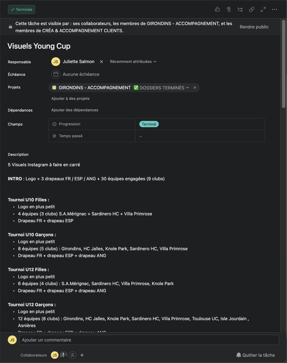Remove task from GIRONDINS project
Viewport: 287px width, 363px height.
(x=195, y=88)
